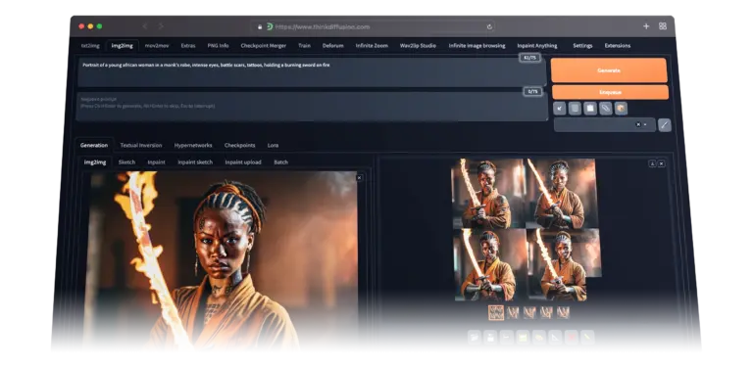753x368 pixels.
Task: Open the Checkpoint Merger tab
Action: point(263,46)
